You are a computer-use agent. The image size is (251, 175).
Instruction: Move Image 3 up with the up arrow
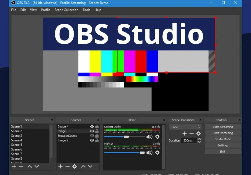pyautogui.click(x=83, y=166)
